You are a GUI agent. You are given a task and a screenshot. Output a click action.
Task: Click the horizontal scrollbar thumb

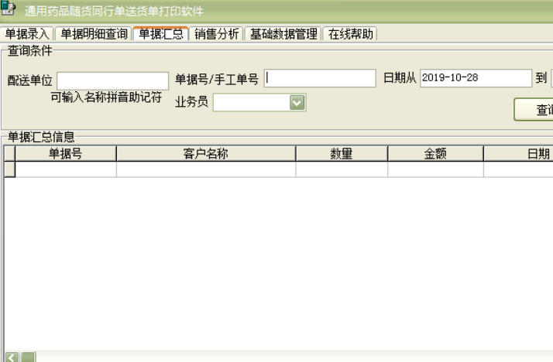(27, 357)
